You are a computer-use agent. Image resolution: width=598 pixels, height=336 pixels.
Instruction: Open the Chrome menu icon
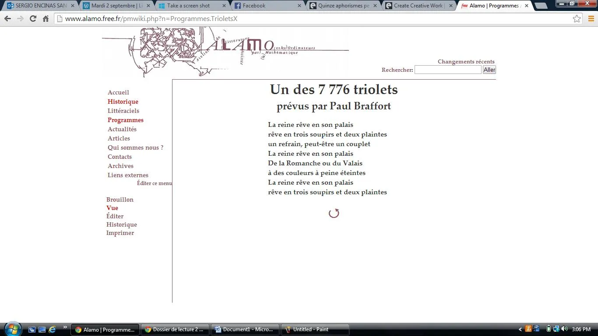point(591,19)
